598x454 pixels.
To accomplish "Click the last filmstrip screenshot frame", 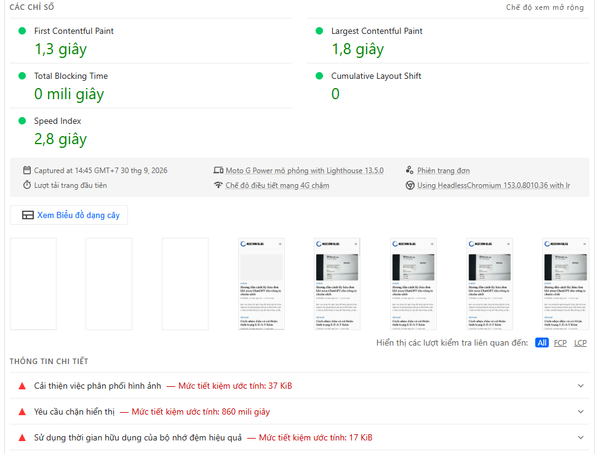I will [565, 284].
